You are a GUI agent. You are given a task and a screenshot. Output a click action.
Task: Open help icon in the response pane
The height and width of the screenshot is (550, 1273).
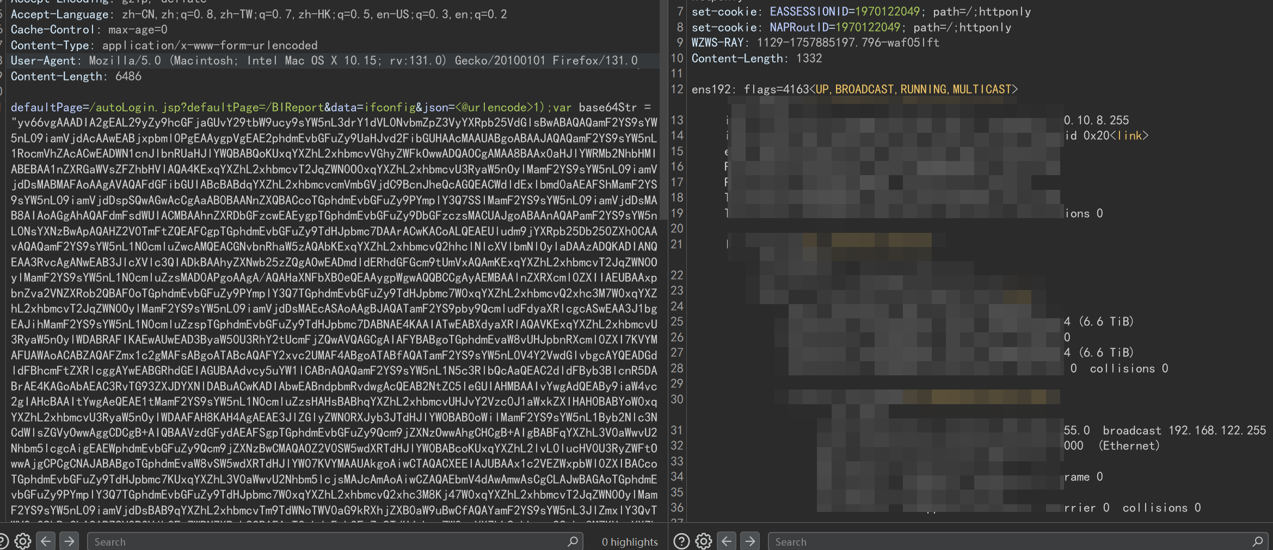tap(681, 541)
